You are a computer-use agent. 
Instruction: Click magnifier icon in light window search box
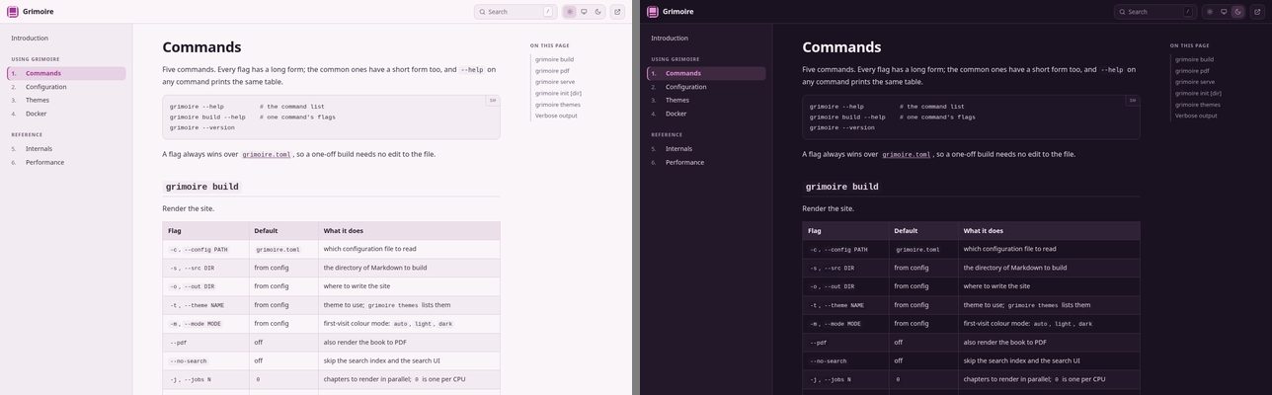tap(483, 12)
